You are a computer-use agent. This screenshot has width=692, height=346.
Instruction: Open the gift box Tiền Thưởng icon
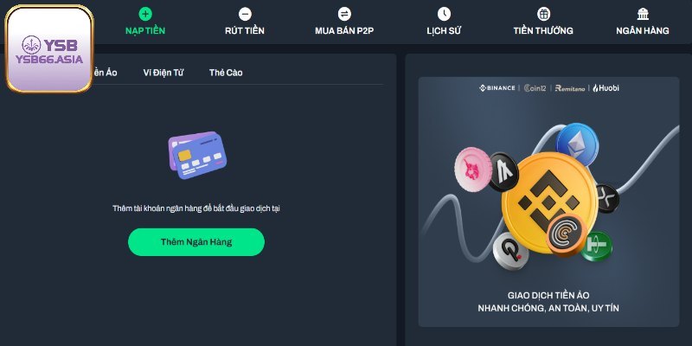pyautogui.click(x=543, y=14)
